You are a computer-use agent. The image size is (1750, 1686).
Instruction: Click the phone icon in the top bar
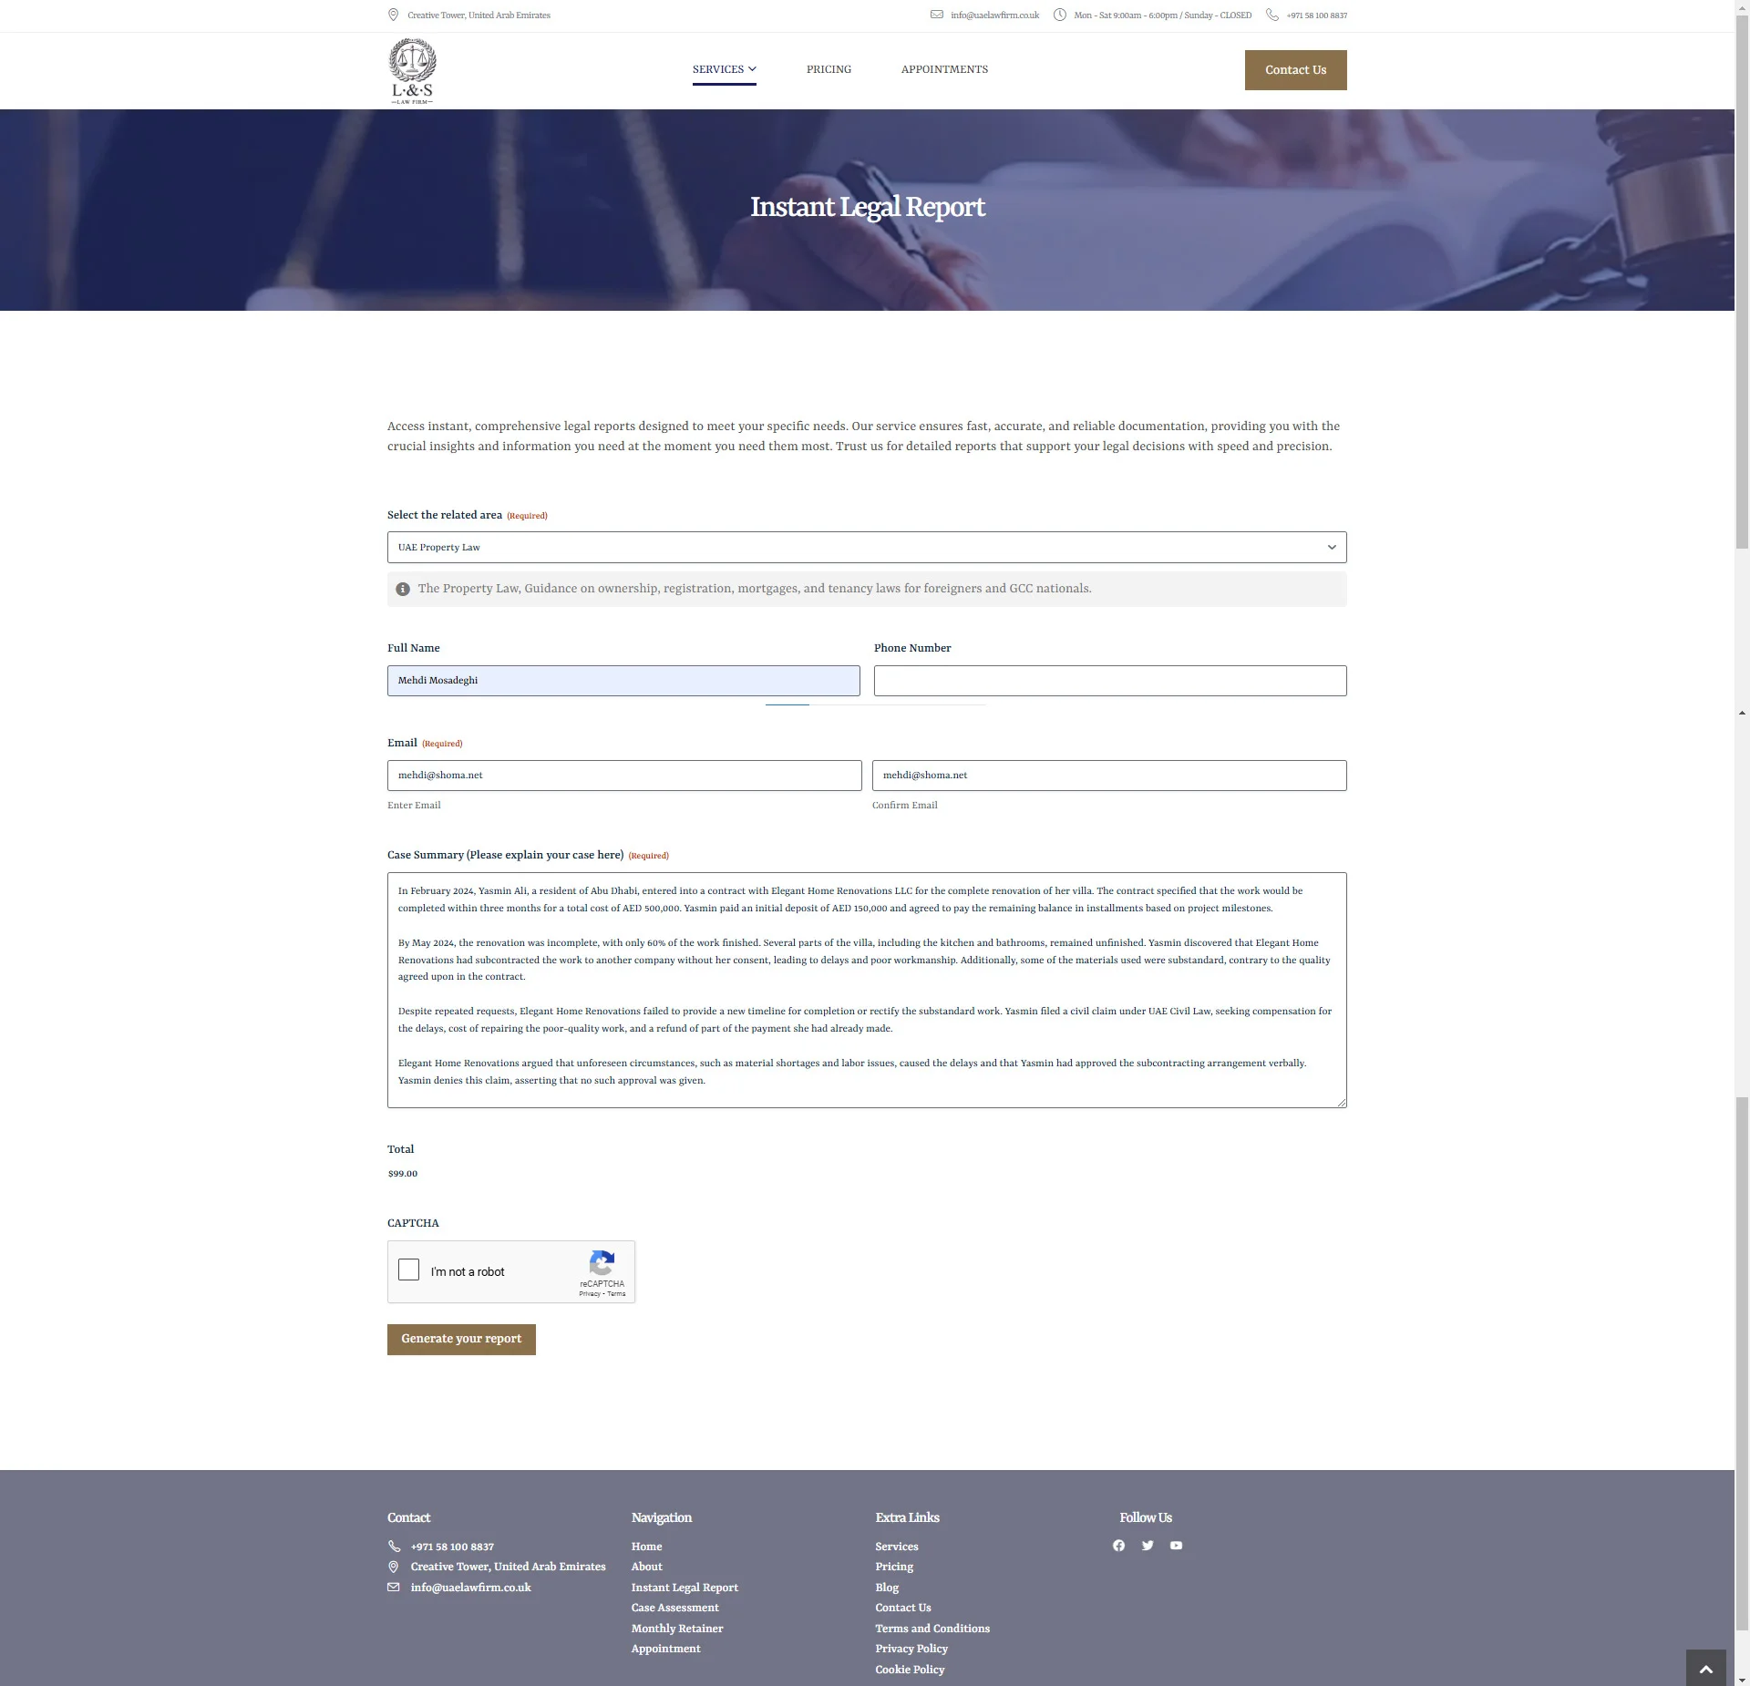[x=1271, y=15]
